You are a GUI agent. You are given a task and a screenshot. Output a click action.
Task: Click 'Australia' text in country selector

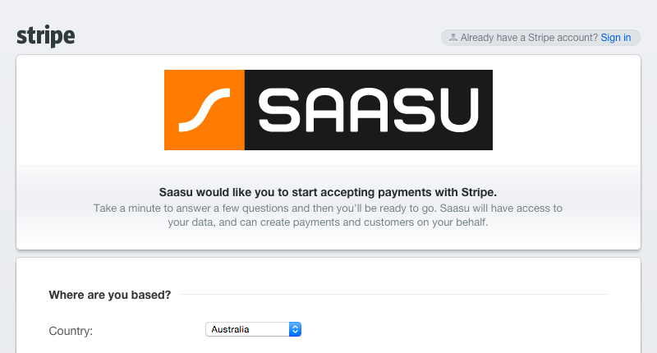pyautogui.click(x=230, y=329)
